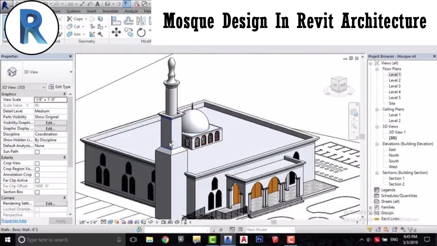The image size is (437, 246).
Task: Switch to the Insert ribbon tab
Action: tap(92, 11)
